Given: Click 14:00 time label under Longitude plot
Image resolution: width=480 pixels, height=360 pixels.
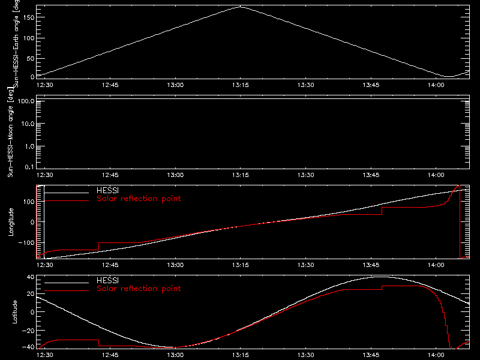Looking at the screenshot, I should tap(436, 265).
